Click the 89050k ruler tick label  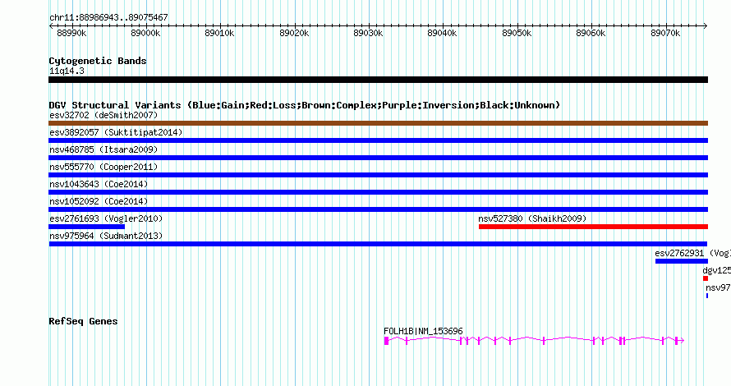[517, 33]
